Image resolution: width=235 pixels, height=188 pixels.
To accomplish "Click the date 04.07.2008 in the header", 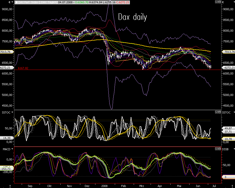I will 65,2.
